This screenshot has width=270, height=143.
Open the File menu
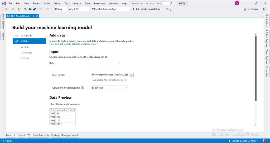[x=11, y=3]
